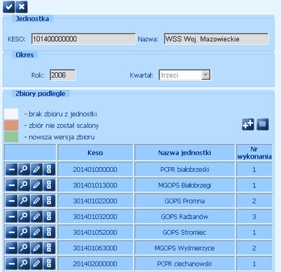Screen dimensions: 281x272
Task: Edit GOPS Stromiec using pencil icon
Action: (36, 232)
